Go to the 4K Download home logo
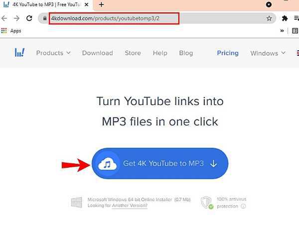299x226 pixels. point(19,52)
